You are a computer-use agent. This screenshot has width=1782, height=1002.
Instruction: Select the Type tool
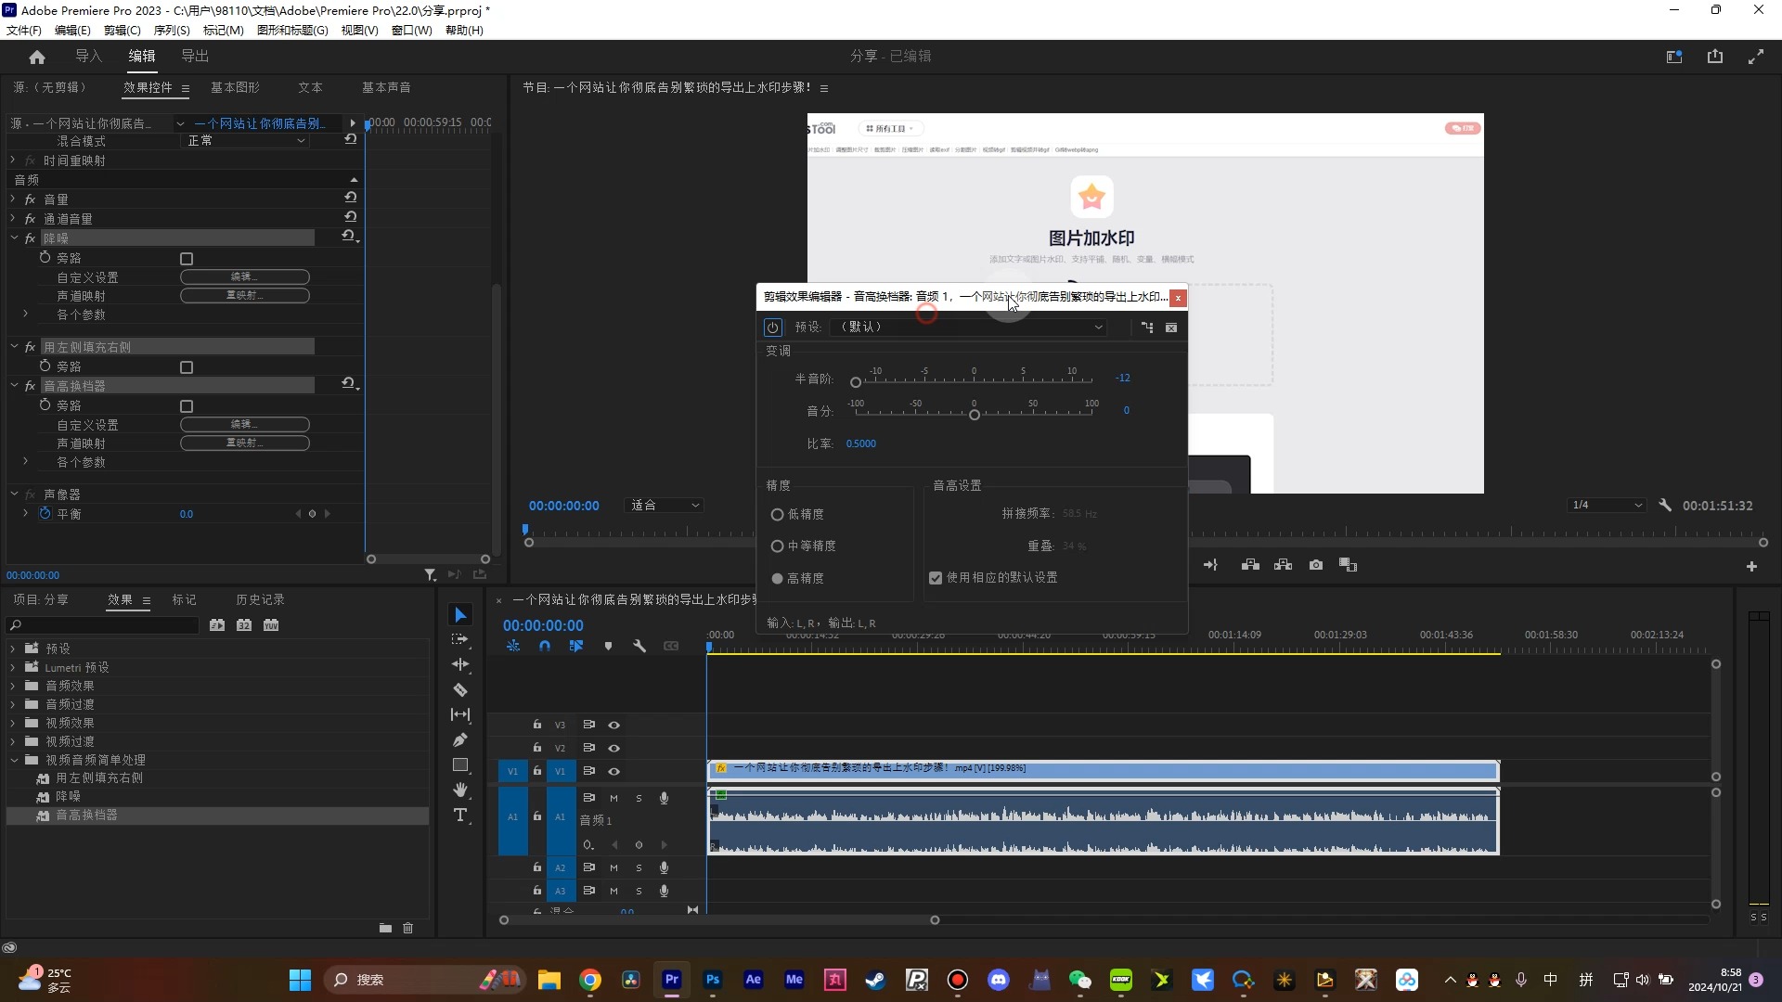pyautogui.click(x=460, y=815)
